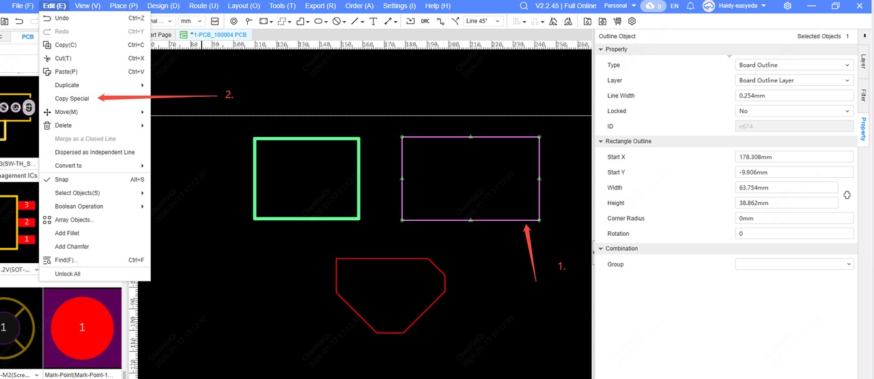Switch to the Layer side tab
The height and width of the screenshot is (379, 874).
[x=863, y=62]
